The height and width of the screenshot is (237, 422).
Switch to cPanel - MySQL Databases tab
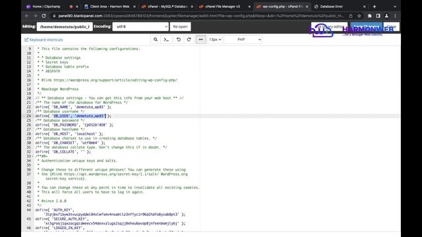coord(167,7)
